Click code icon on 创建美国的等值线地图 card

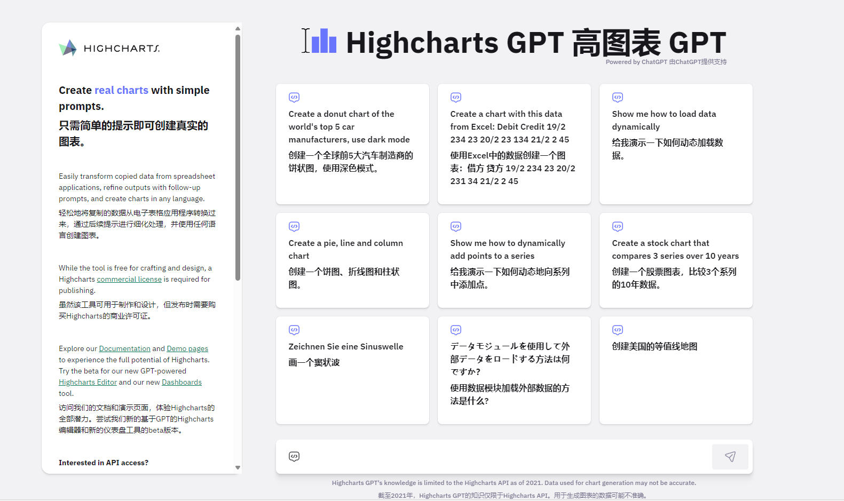coord(618,330)
